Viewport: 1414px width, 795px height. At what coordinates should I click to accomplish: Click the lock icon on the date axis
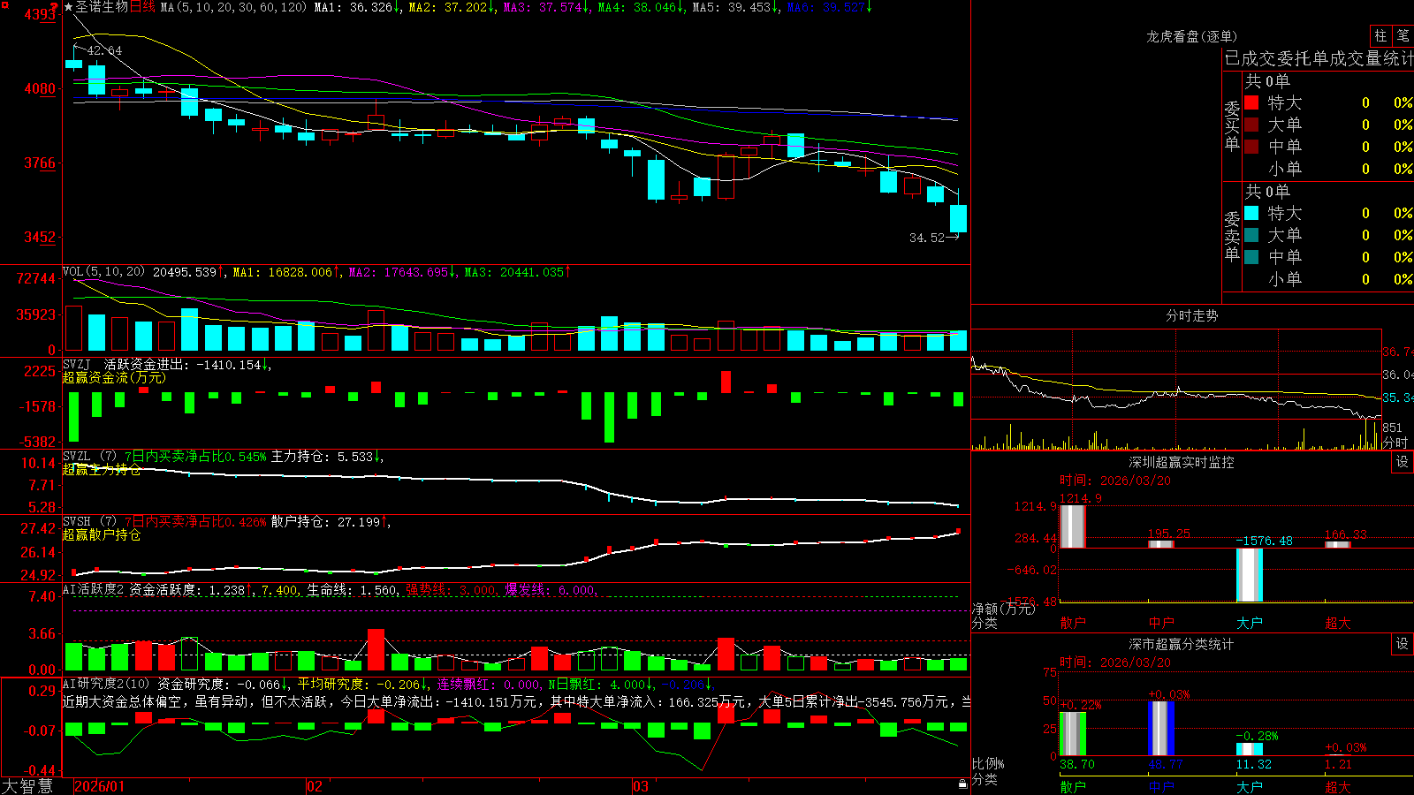click(x=963, y=784)
